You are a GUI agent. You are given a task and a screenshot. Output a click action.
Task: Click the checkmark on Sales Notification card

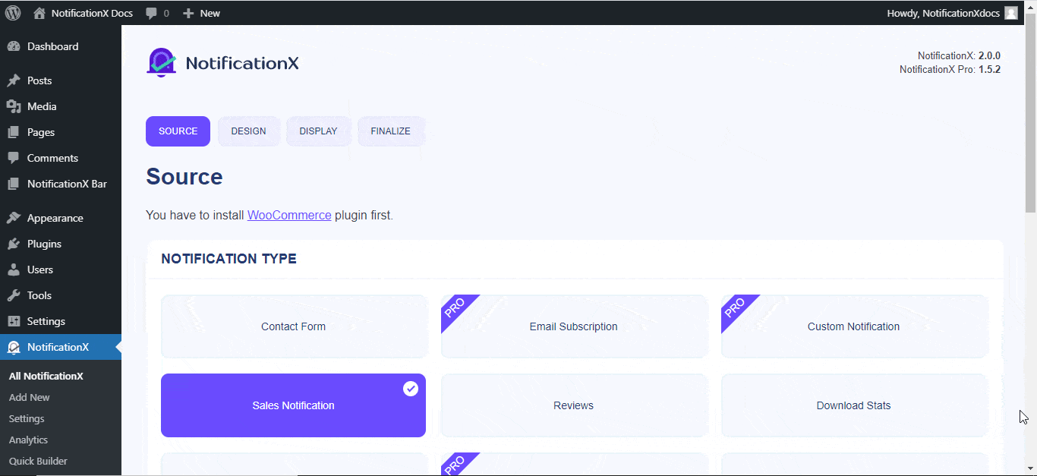411,389
